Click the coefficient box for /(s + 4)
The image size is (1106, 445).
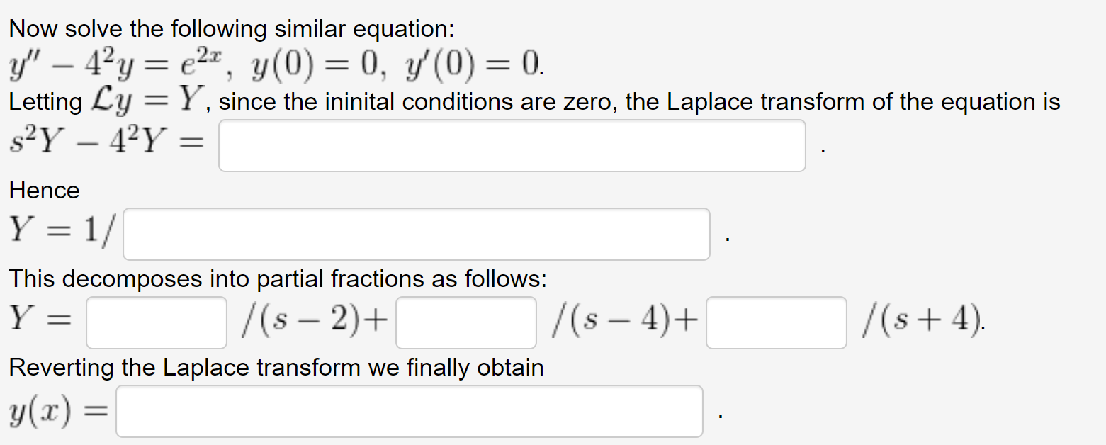tap(775, 322)
